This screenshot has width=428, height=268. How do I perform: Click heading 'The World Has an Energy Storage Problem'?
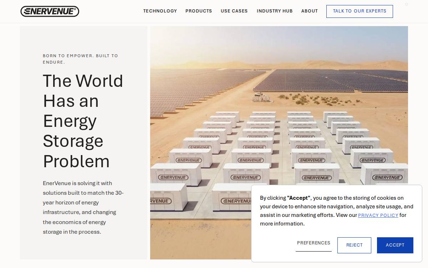click(x=83, y=121)
